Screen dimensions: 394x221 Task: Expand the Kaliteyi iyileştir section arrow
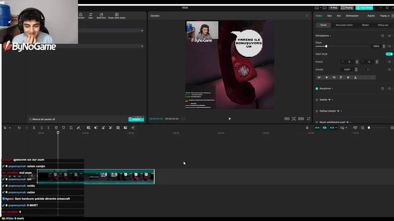coord(341,111)
